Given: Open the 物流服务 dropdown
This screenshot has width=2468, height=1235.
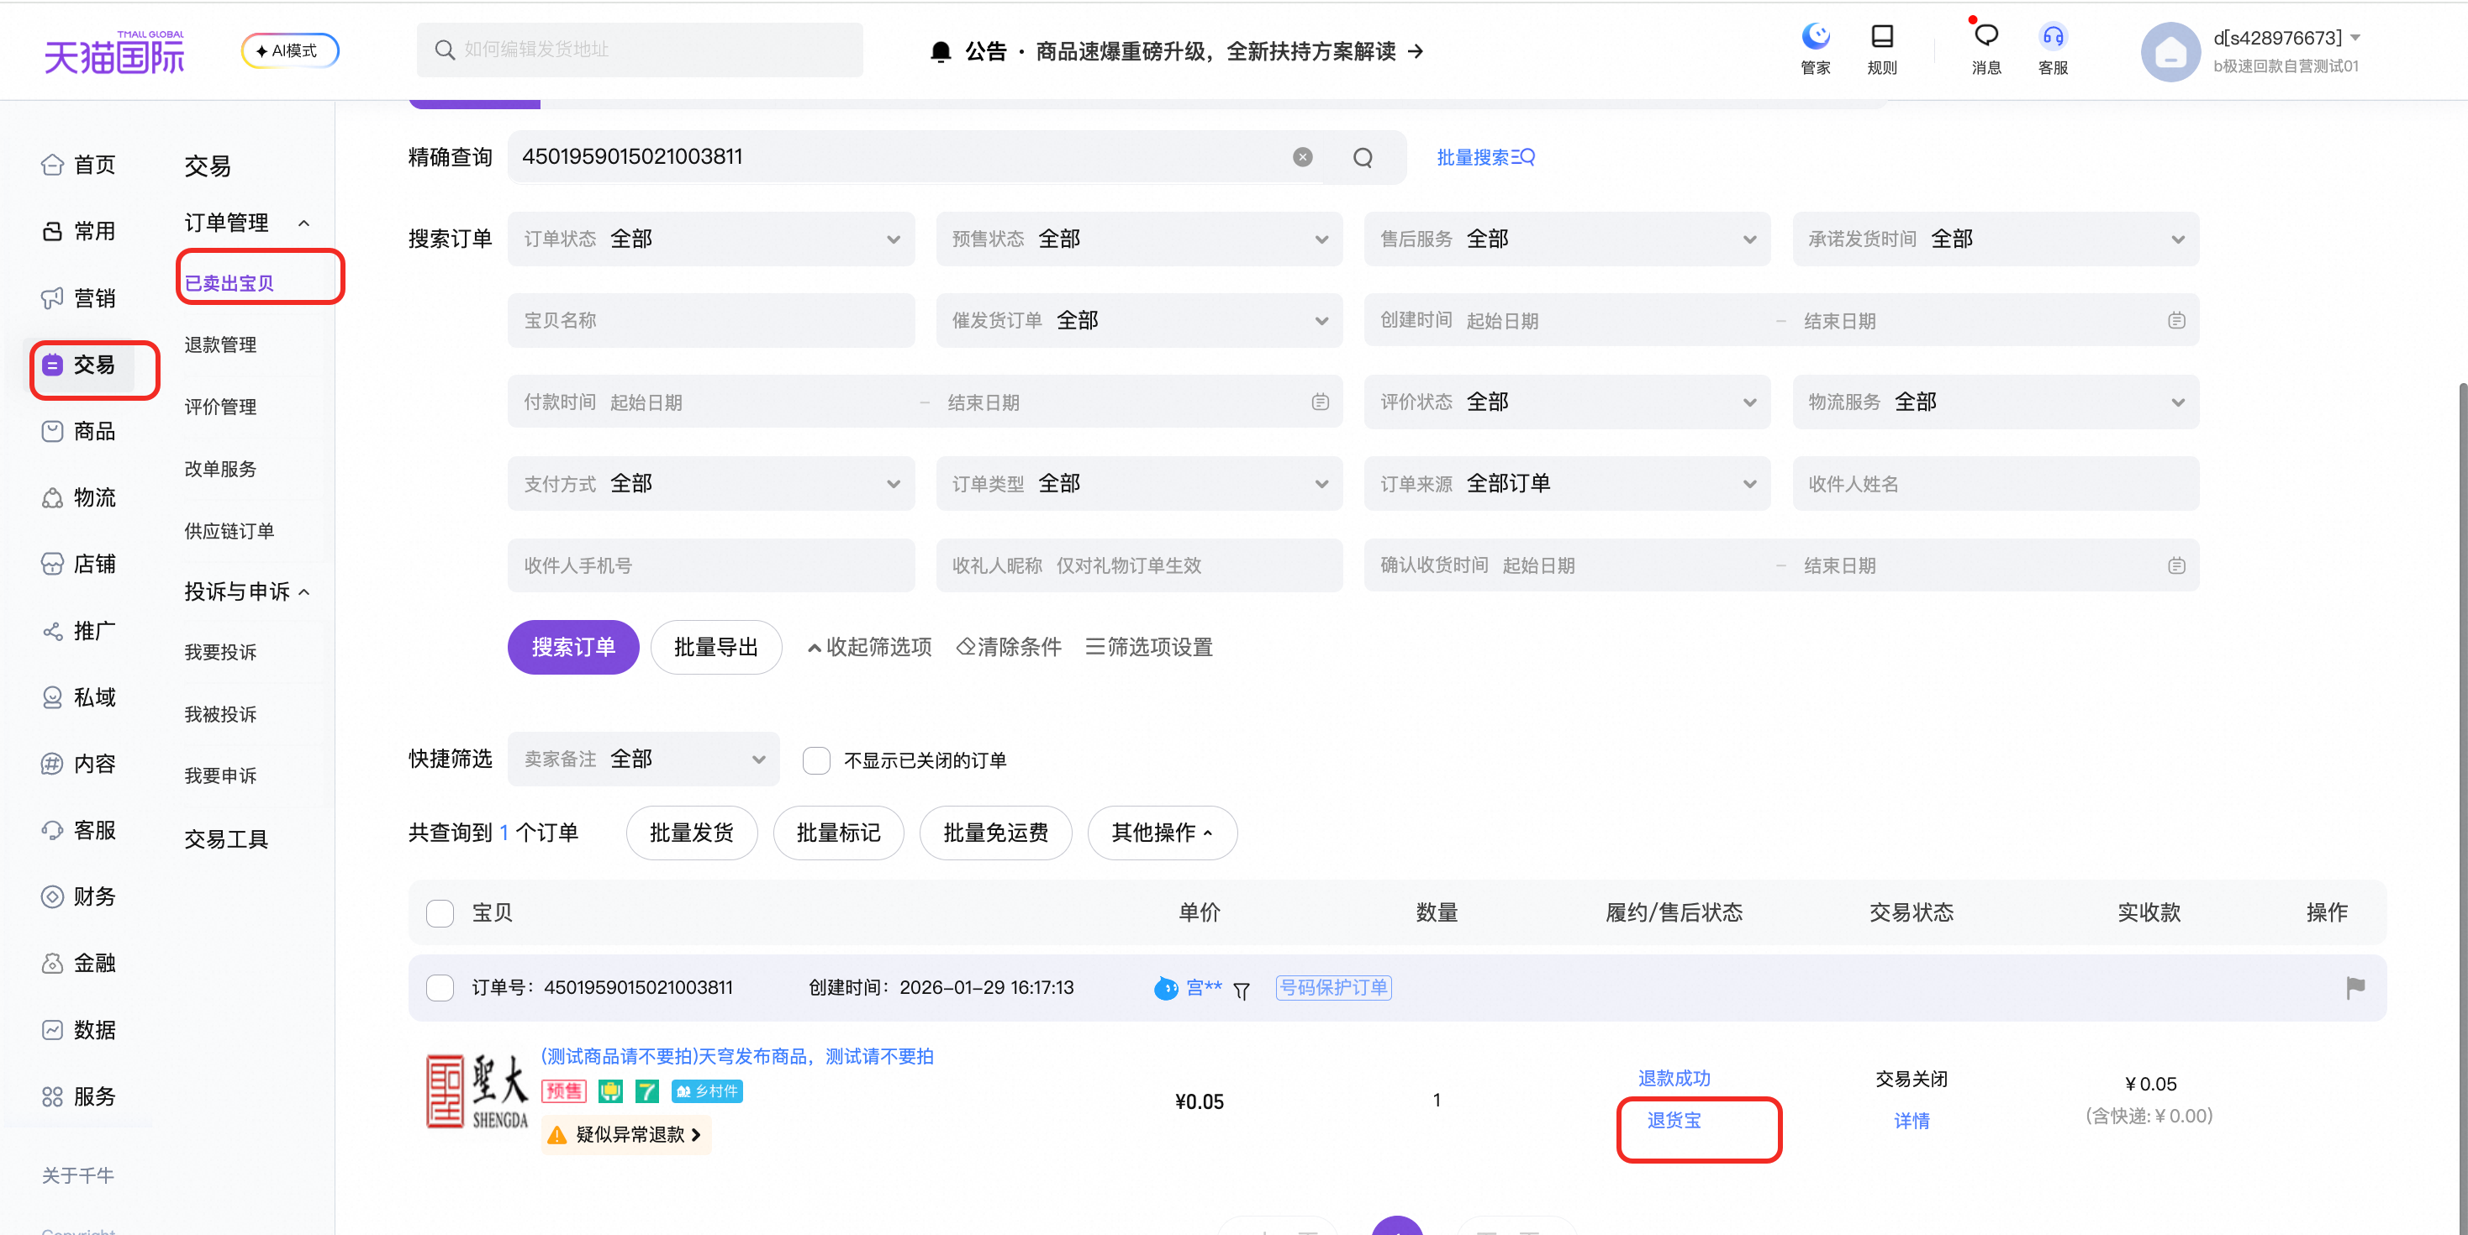Looking at the screenshot, I should pyautogui.click(x=1996, y=402).
